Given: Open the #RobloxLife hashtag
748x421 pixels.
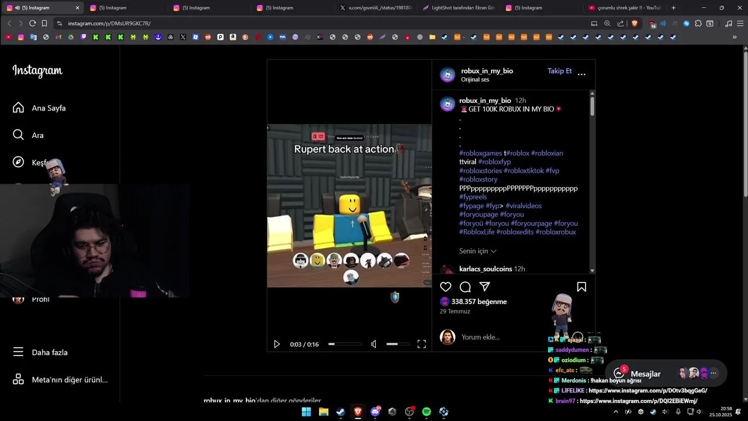Looking at the screenshot, I should click(477, 232).
